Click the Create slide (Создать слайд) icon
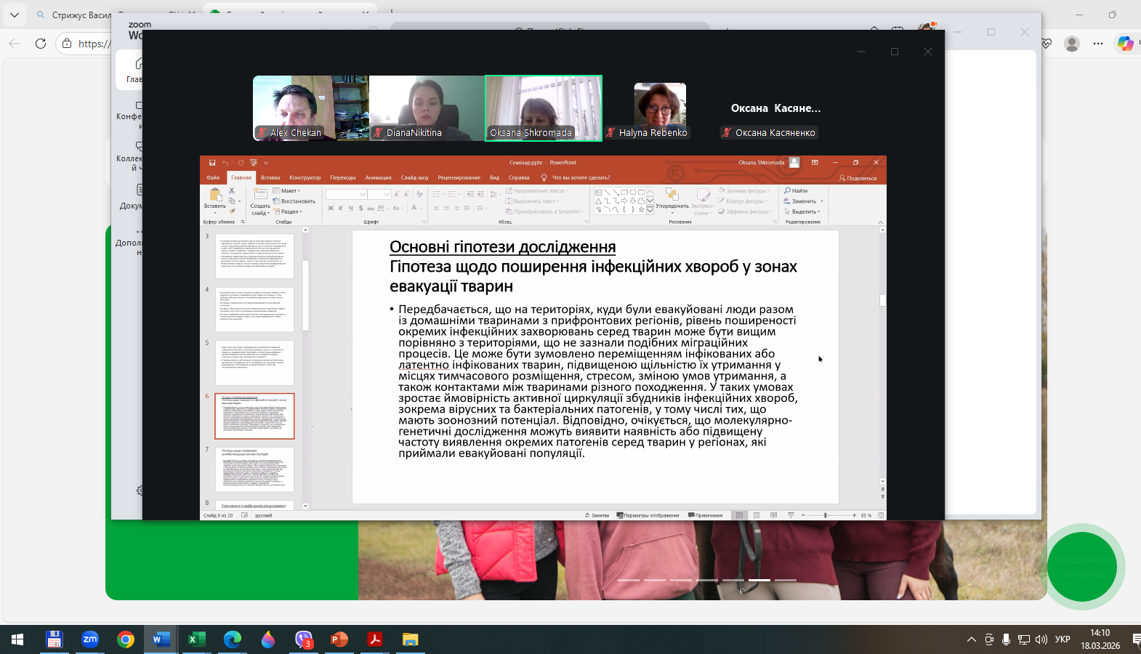This screenshot has height=654, width=1141. click(x=260, y=195)
